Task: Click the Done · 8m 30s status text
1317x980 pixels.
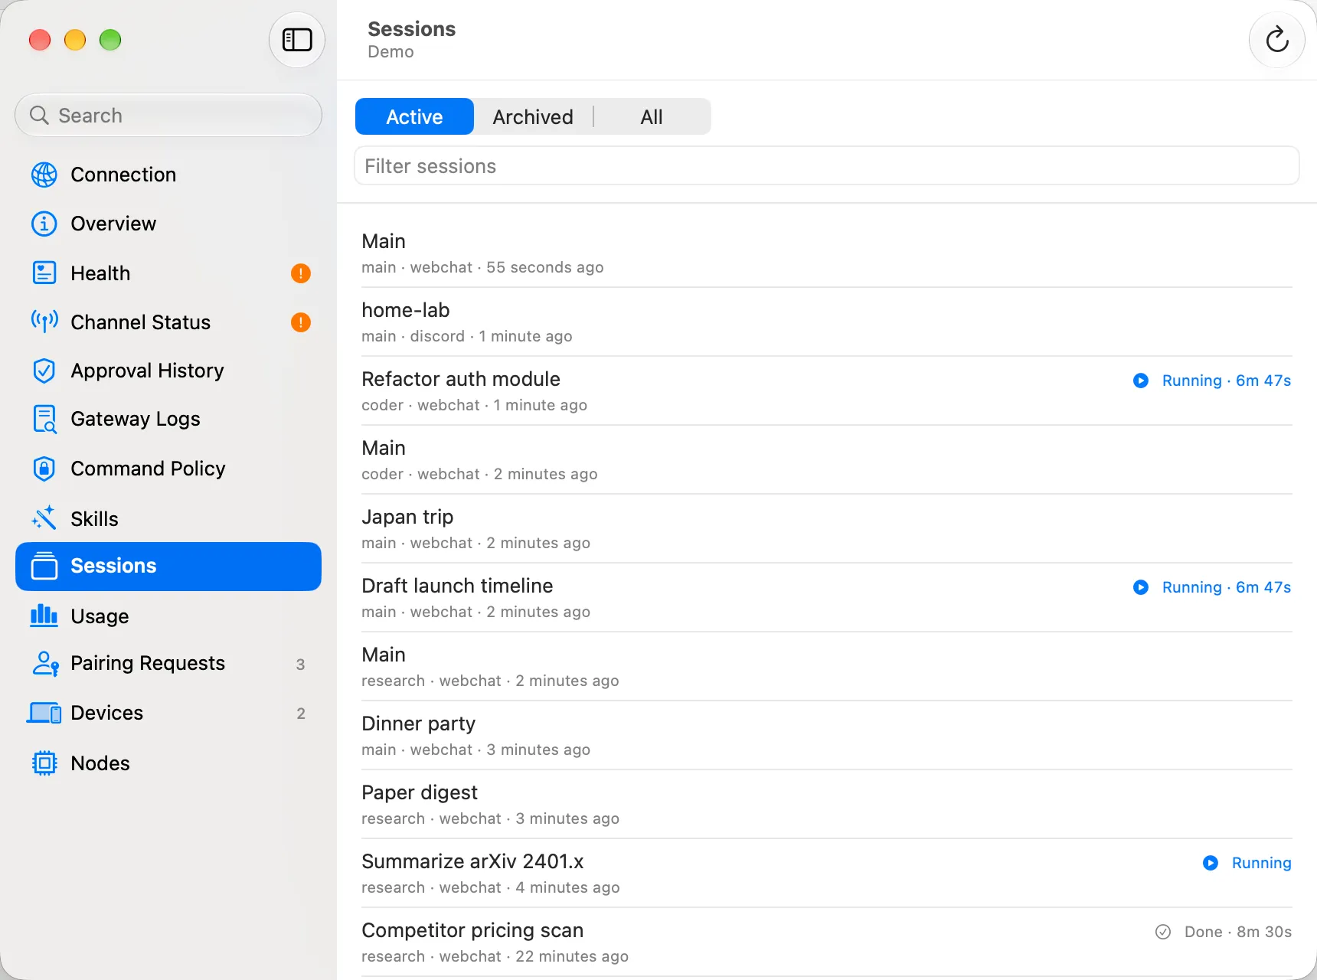Action: [x=1238, y=932]
